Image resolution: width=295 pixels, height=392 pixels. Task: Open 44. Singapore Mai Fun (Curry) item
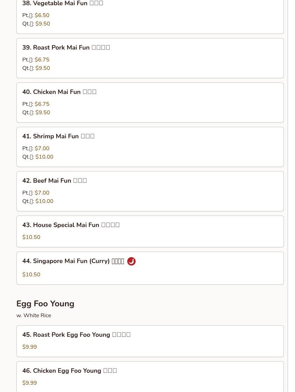[x=150, y=268]
